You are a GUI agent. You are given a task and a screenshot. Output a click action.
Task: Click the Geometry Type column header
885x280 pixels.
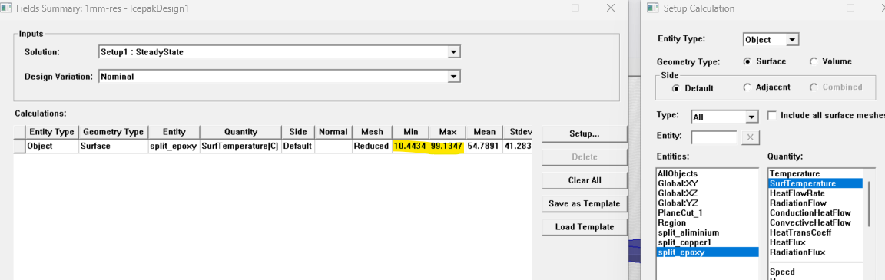(113, 132)
